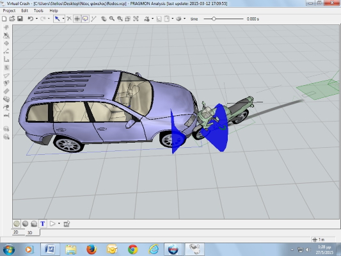Expand the simulation run dropdown arrow

152,19
